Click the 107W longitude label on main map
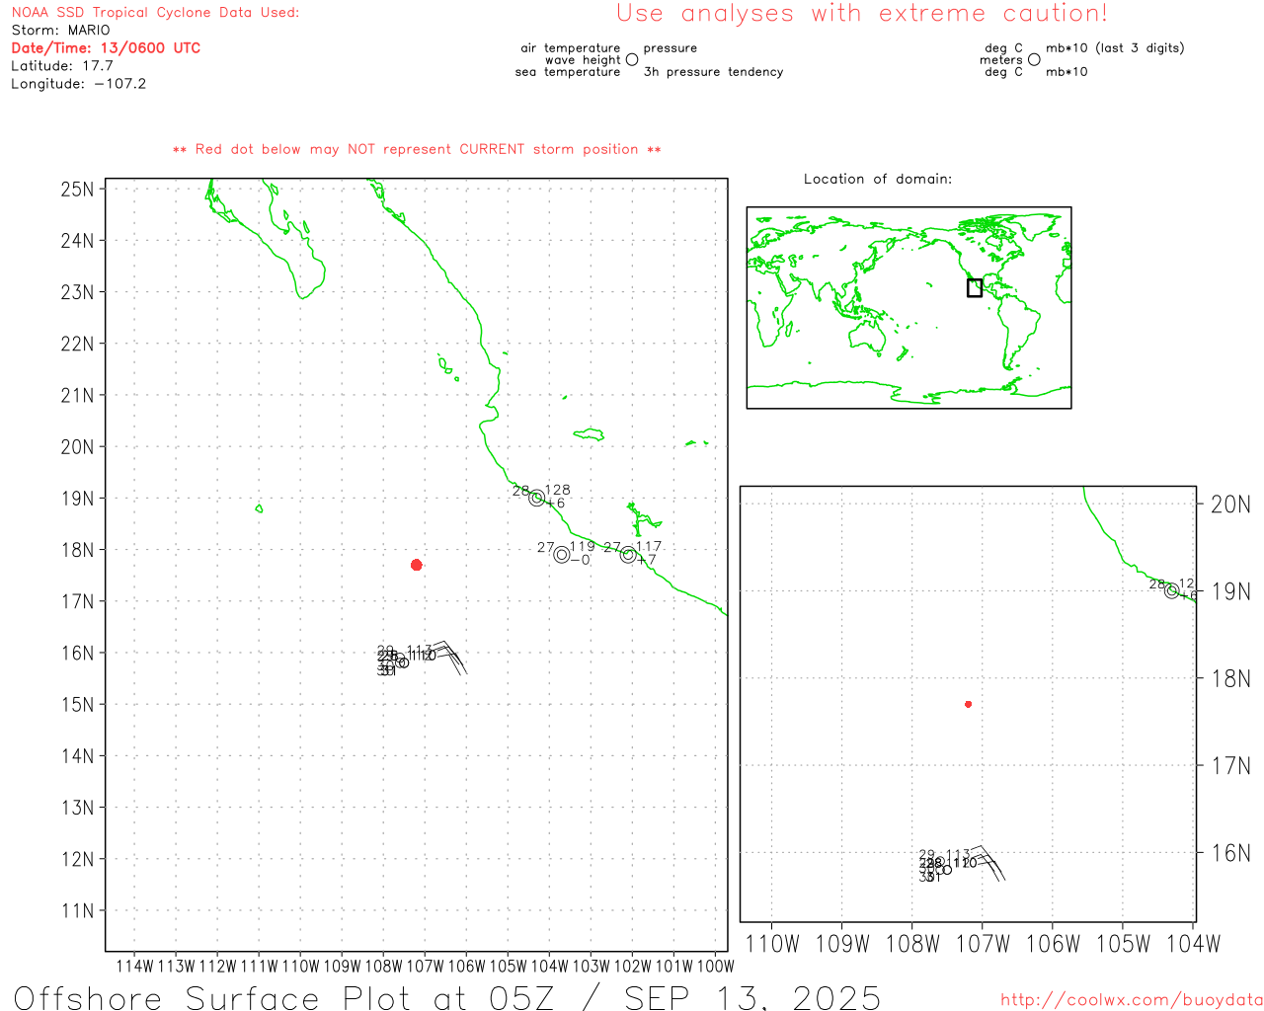Screen dimensions: 1264x1011 tap(426, 966)
